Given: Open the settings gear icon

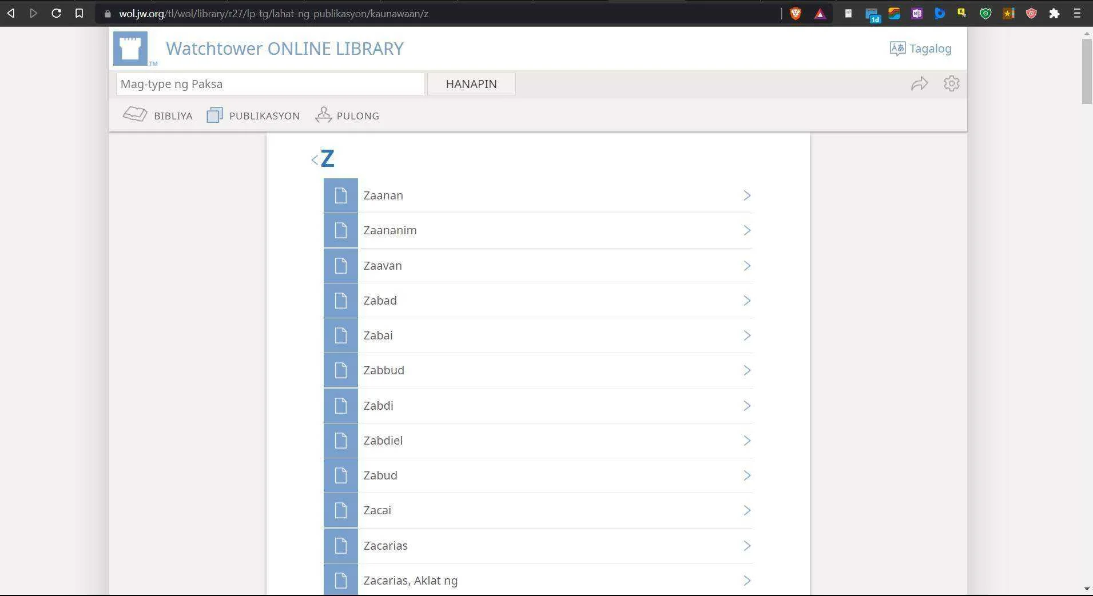Looking at the screenshot, I should coord(951,83).
